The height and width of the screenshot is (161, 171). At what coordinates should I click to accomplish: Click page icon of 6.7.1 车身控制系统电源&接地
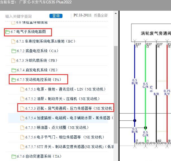pos(13,41)
